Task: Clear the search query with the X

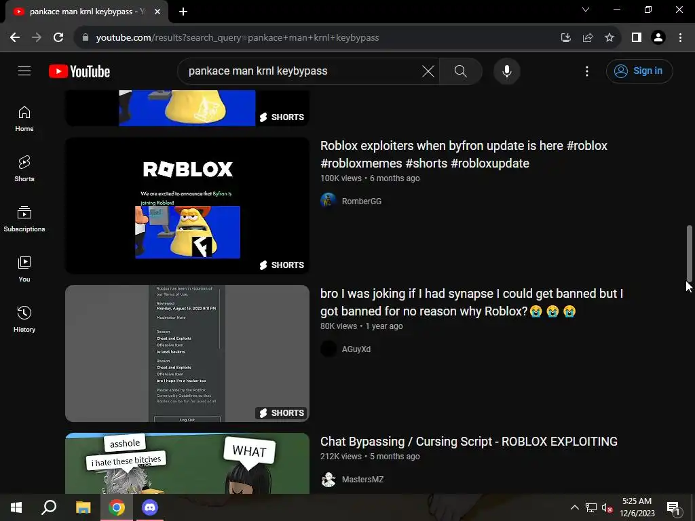Action: click(428, 71)
